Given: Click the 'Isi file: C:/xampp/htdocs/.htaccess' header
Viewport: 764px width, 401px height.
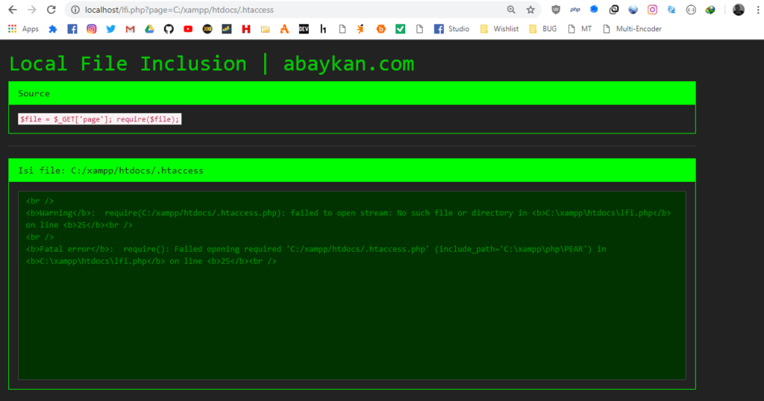Looking at the screenshot, I should pyautogui.click(x=352, y=171).
